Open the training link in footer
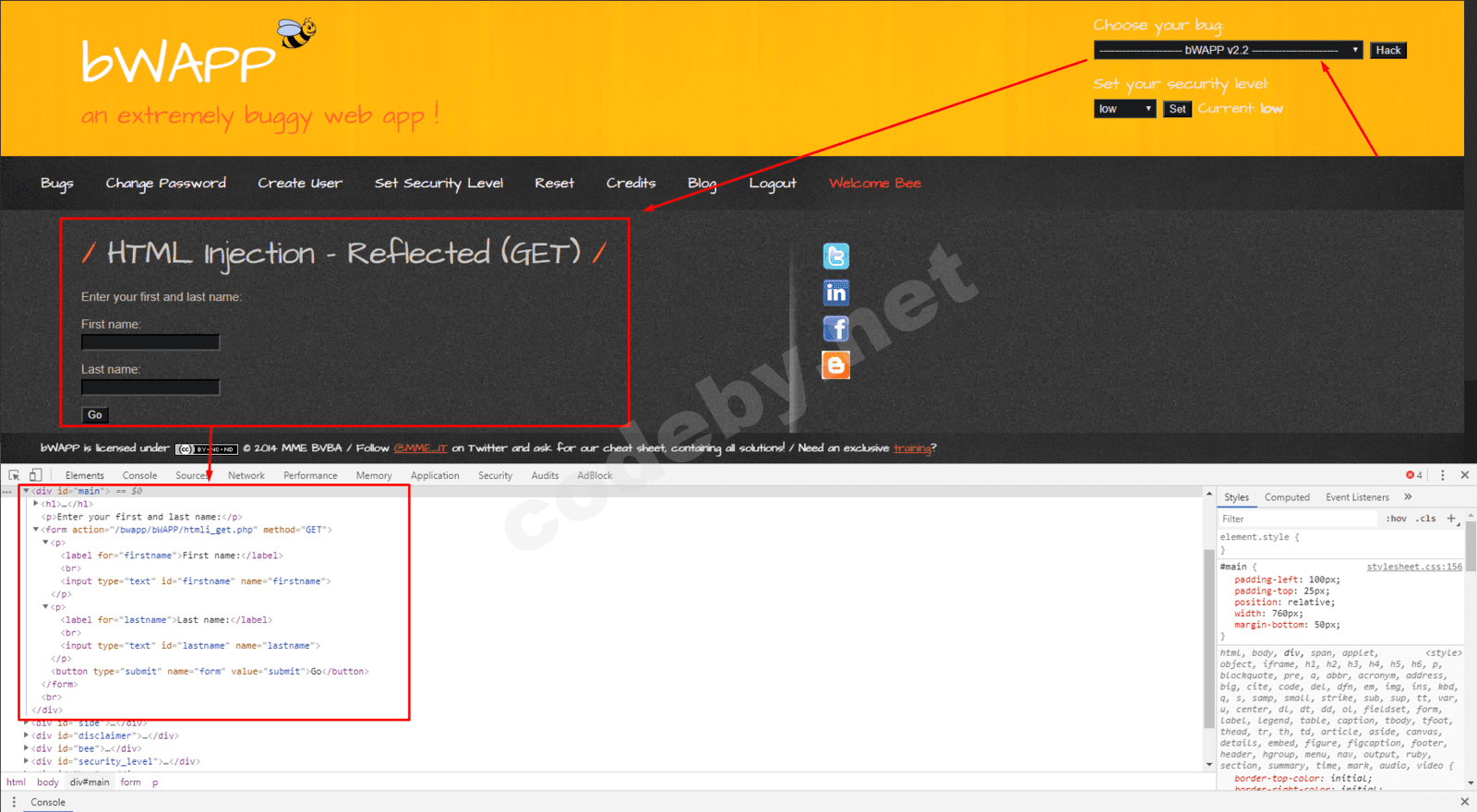The image size is (1477, 812). point(912,448)
